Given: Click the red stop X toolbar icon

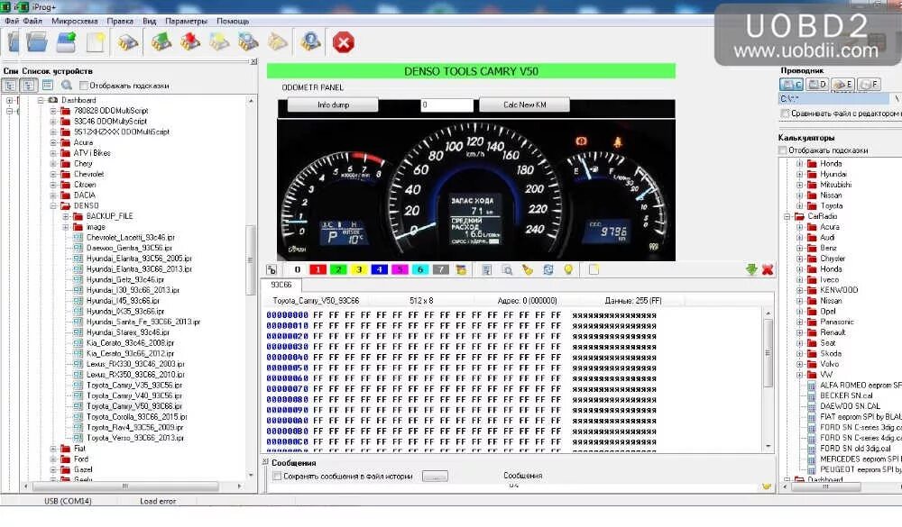Looking at the screenshot, I should 344,42.
